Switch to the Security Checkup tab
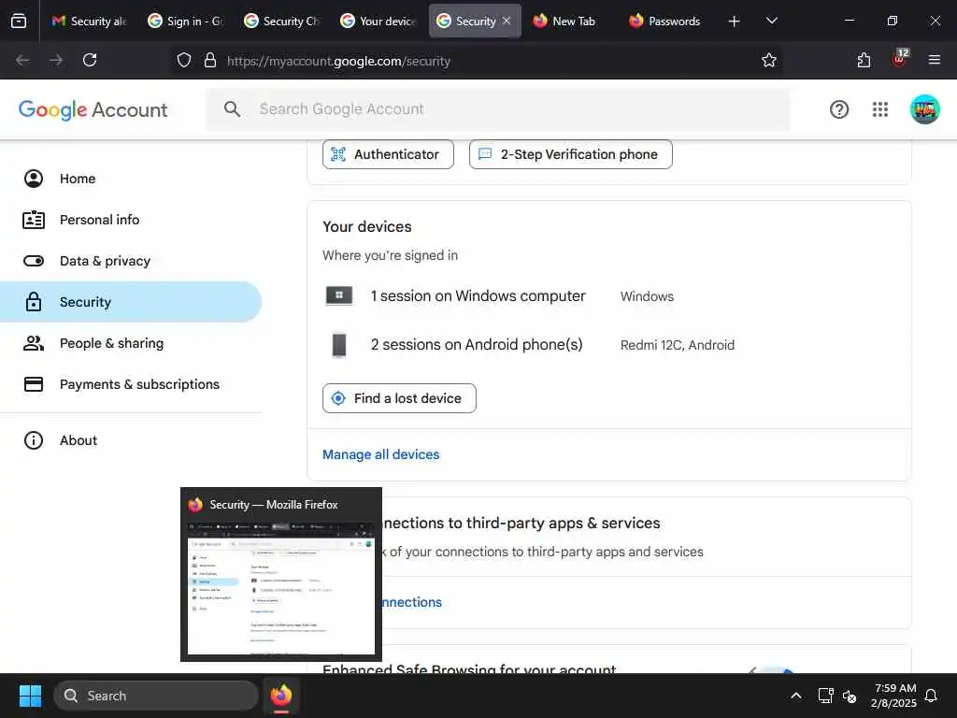This screenshot has width=957, height=718. click(x=282, y=21)
